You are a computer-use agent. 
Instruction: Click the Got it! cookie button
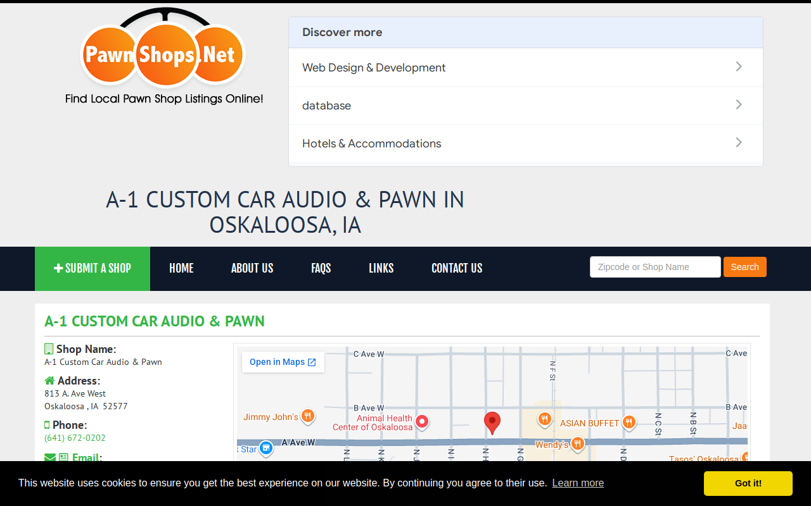(748, 483)
